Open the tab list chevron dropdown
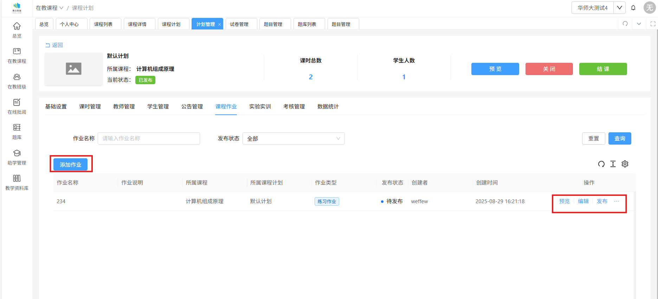 tap(639, 24)
